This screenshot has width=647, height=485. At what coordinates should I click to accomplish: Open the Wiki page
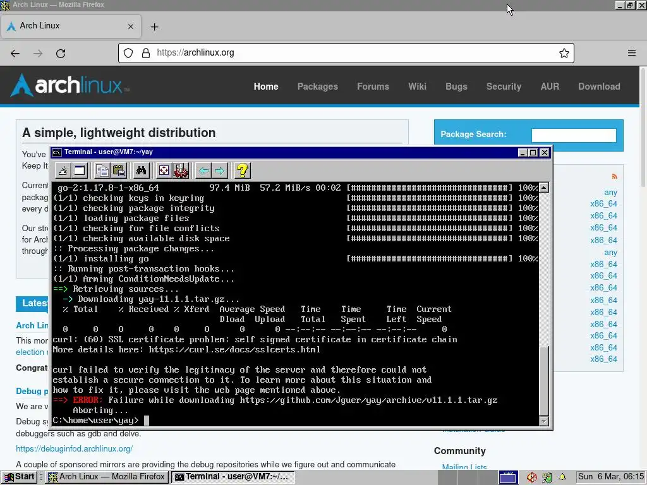pyautogui.click(x=417, y=87)
